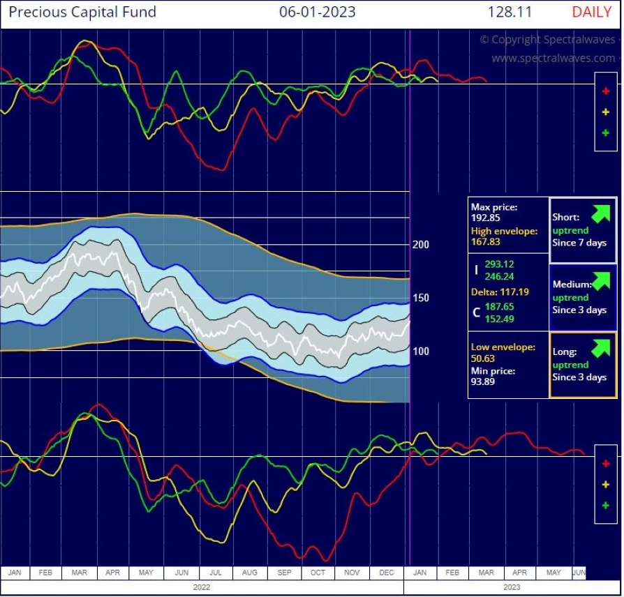The image size is (624, 597).
Task: Click the green arrow in the Long trend box
Action: pyautogui.click(x=600, y=347)
